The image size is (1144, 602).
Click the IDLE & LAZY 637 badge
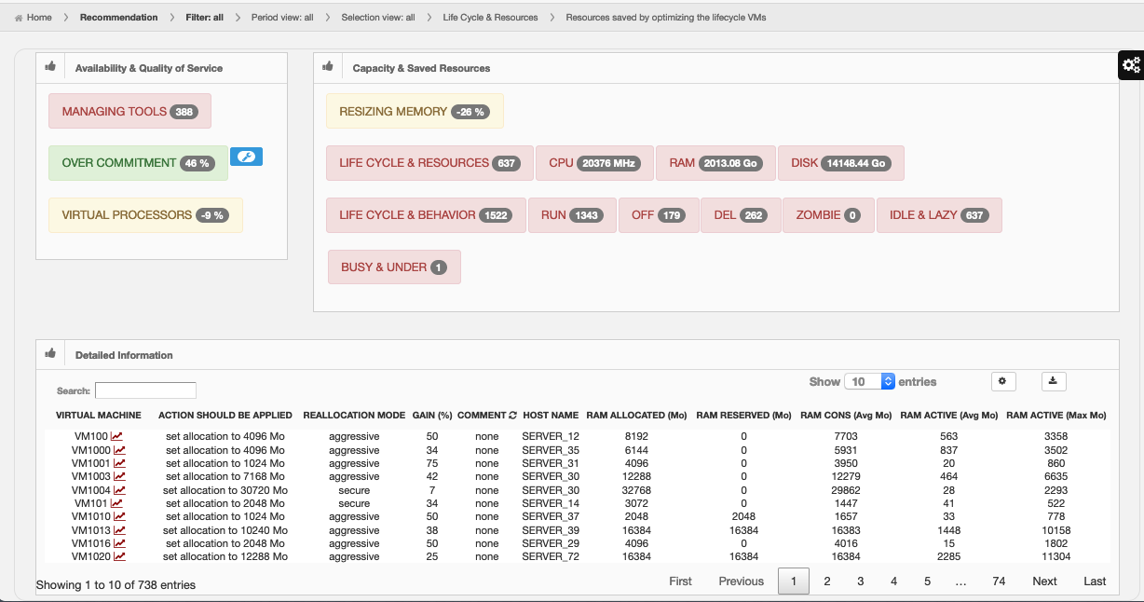click(x=939, y=214)
